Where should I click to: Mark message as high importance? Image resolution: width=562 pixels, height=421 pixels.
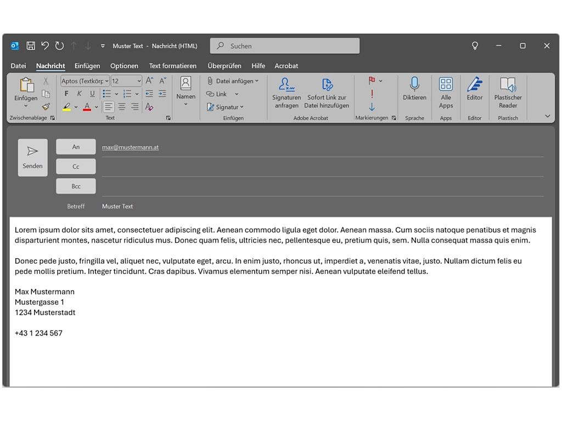pos(372,94)
